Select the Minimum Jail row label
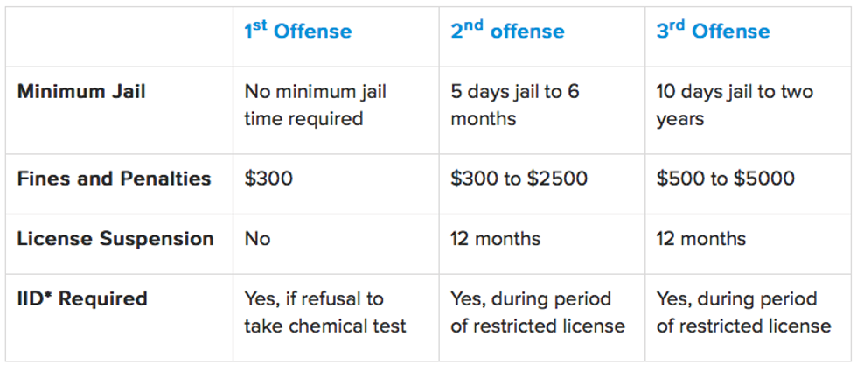The image size is (857, 372). 81,92
